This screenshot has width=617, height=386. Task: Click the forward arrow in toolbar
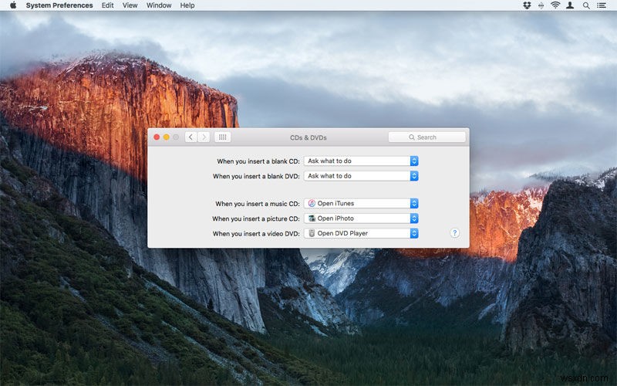point(204,137)
